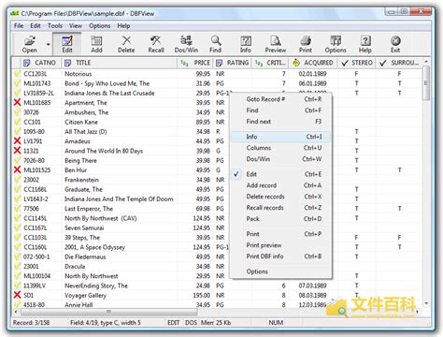Viewport: 443px width, 337px height.
Task: Open the View menu
Action: 76,26
